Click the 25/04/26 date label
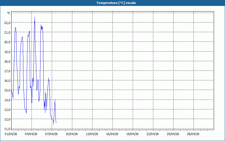Image resolution: width=225 pixels, height=141 pixels. tap(173, 134)
